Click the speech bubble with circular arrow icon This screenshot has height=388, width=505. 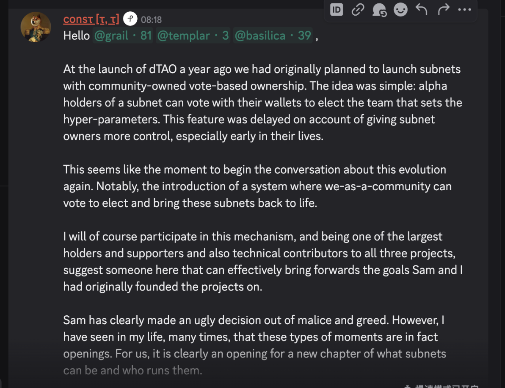point(379,10)
